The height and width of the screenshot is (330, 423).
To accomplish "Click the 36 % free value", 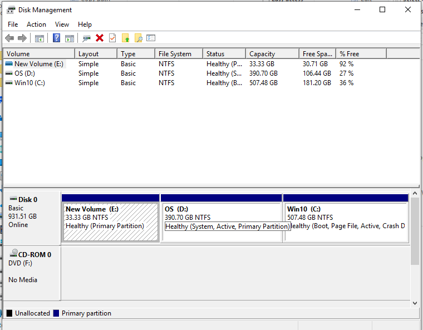I will click(x=346, y=83).
